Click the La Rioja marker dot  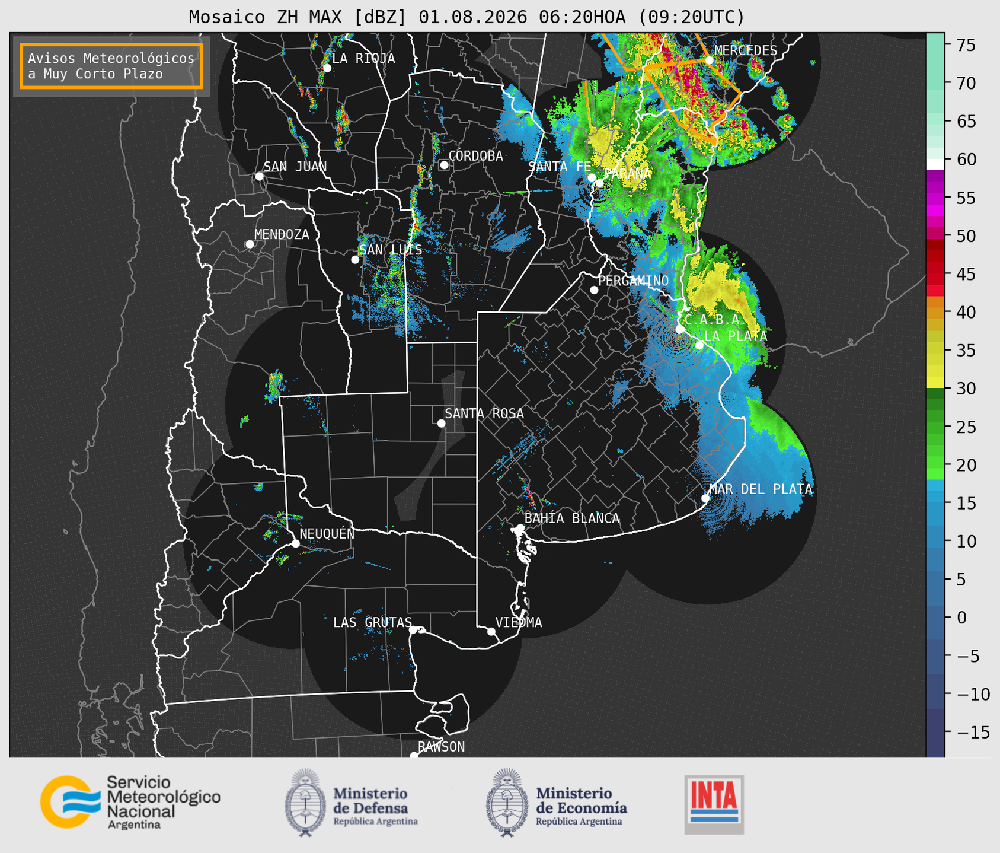point(327,68)
